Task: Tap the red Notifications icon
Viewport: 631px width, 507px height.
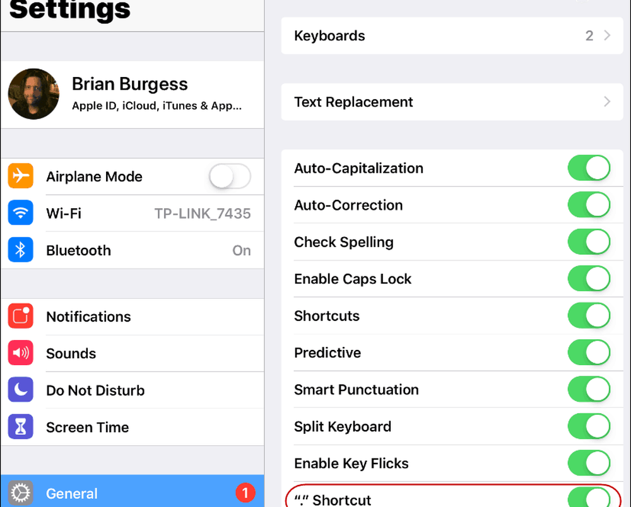Action: click(20, 317)
